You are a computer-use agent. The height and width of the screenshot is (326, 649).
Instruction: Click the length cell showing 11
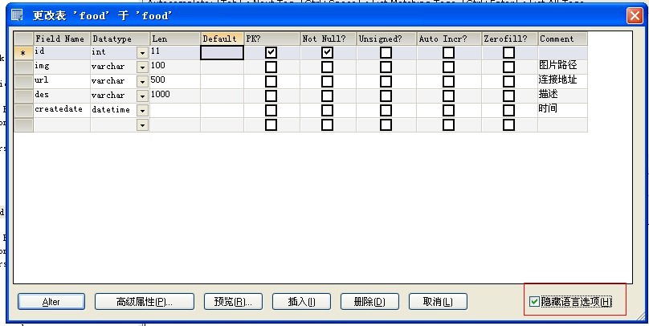175,52
